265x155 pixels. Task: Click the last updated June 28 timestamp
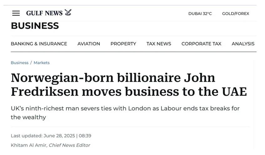coord(51,136)
